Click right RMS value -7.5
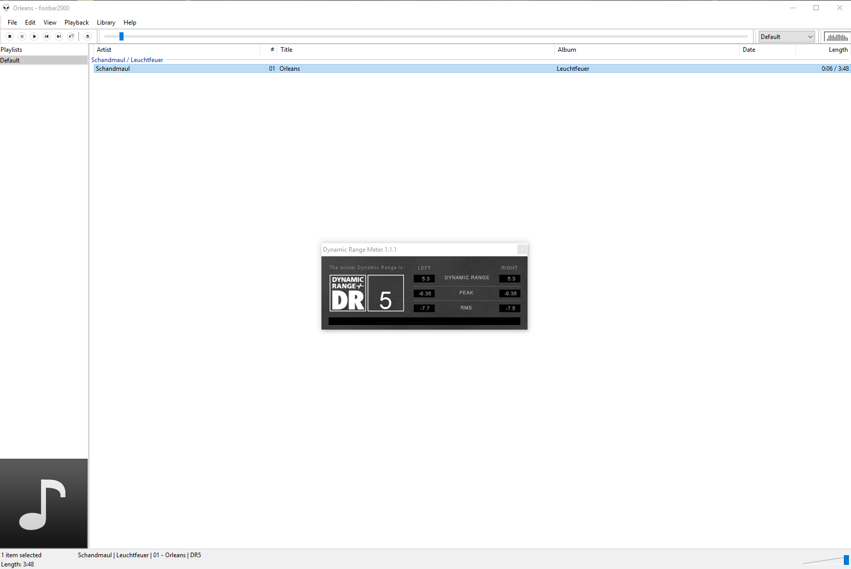 pos(510,309)
